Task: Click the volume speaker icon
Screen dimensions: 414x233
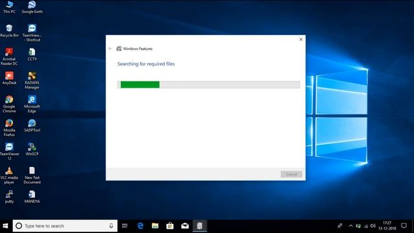Action: 373,226
